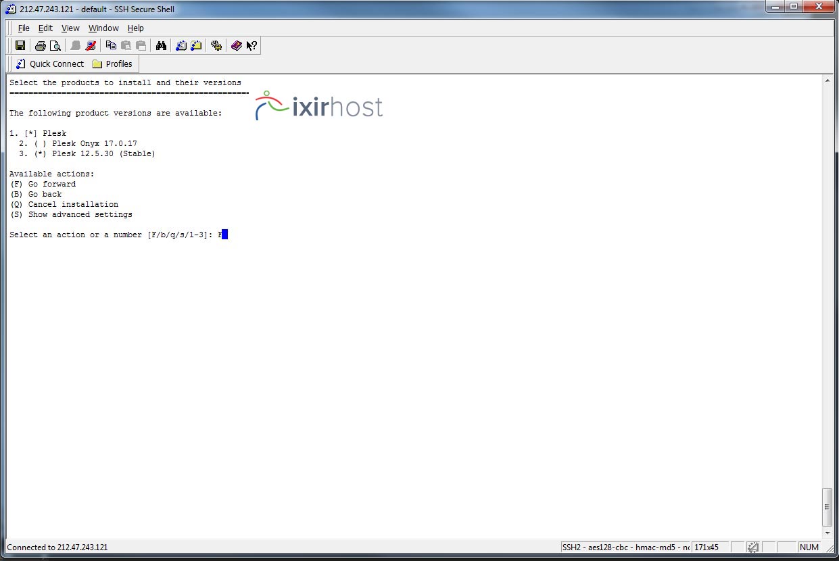Click the application icon in the title bar
This screenshot has height=561, width=839.
pos(11,9)
